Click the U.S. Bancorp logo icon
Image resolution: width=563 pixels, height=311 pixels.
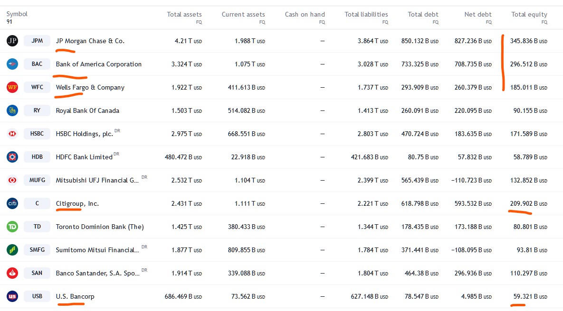12,296
